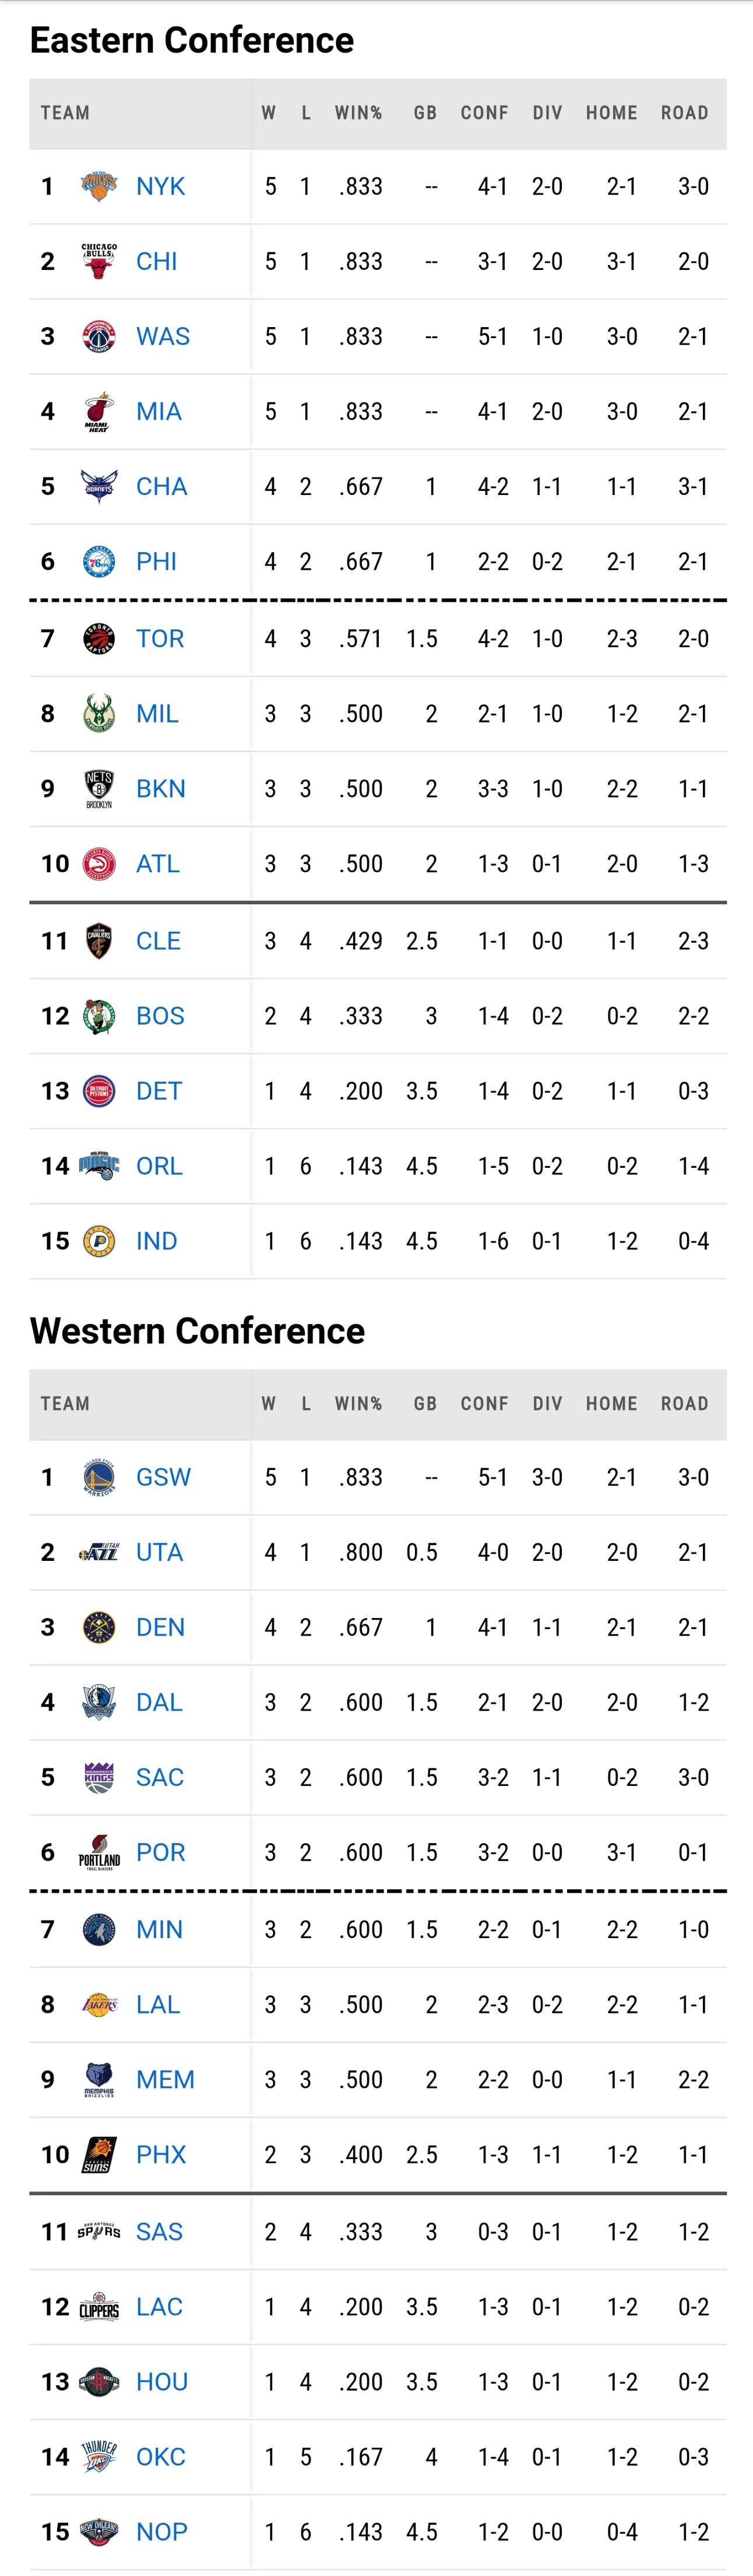This screenshot has width=753, height=2576.
Task: Click the Miami Heat logo
Action: pos(99,411)
